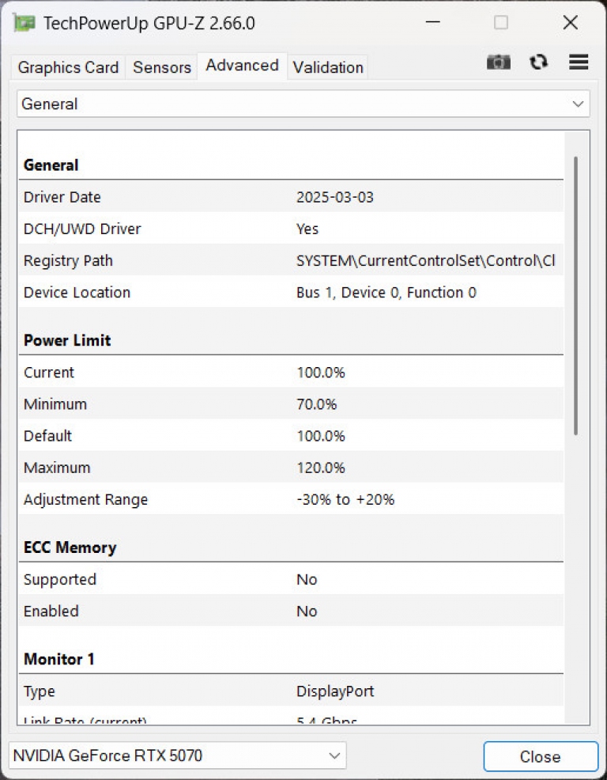Close the window with the X button
The height and width of the screenshot is (780, 607).
pyautogui.click(x=570, y=23)
